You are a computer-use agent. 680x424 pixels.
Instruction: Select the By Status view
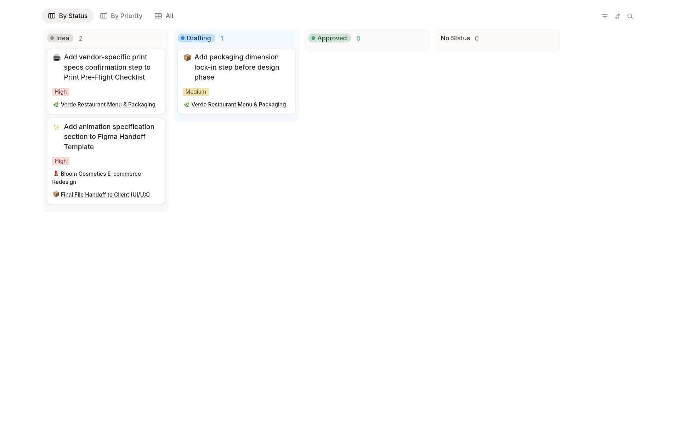(67, 16)
